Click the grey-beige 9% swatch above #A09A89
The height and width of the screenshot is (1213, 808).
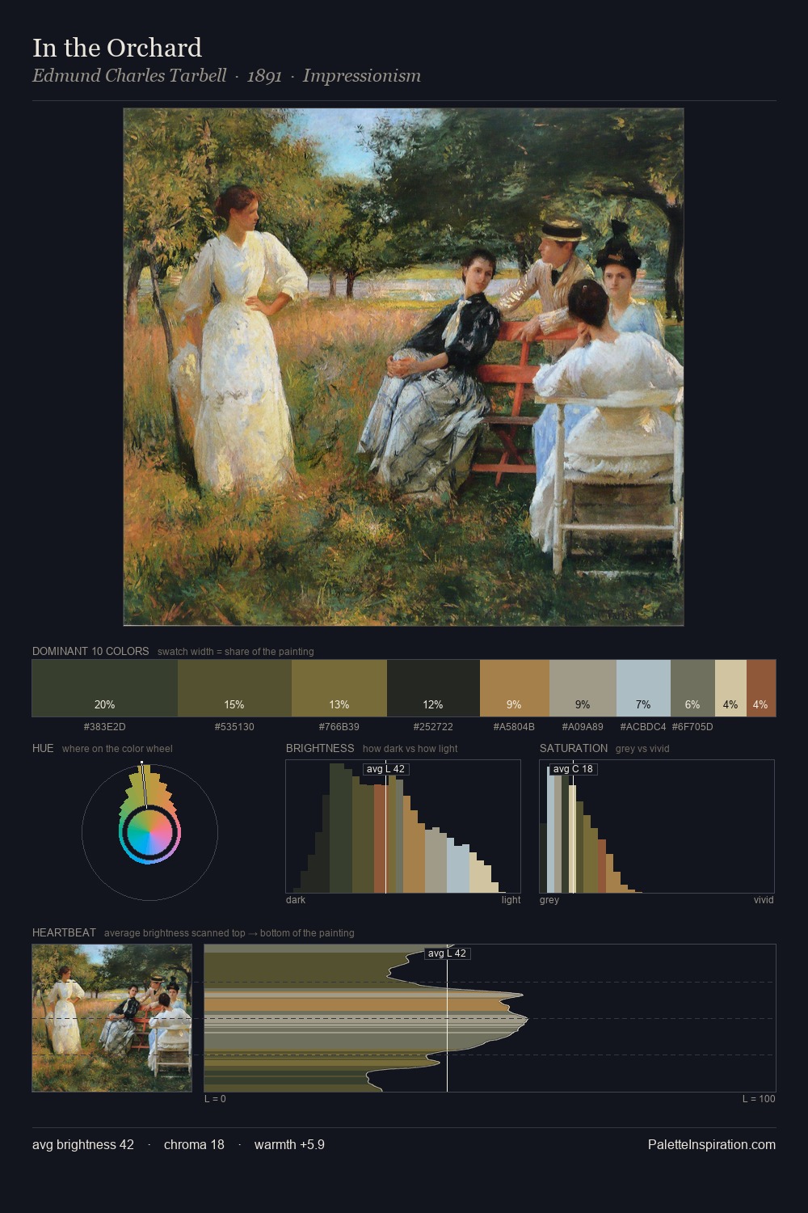tap(583, 688)
